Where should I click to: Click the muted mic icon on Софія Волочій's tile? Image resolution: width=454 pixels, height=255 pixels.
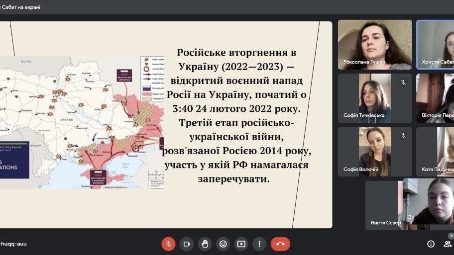(x=403, y=136)
